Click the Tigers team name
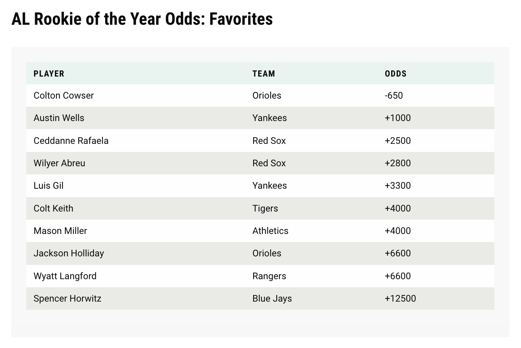Image resolution: width=521 pixels, height=348 pixels. (x=265, y=208)
